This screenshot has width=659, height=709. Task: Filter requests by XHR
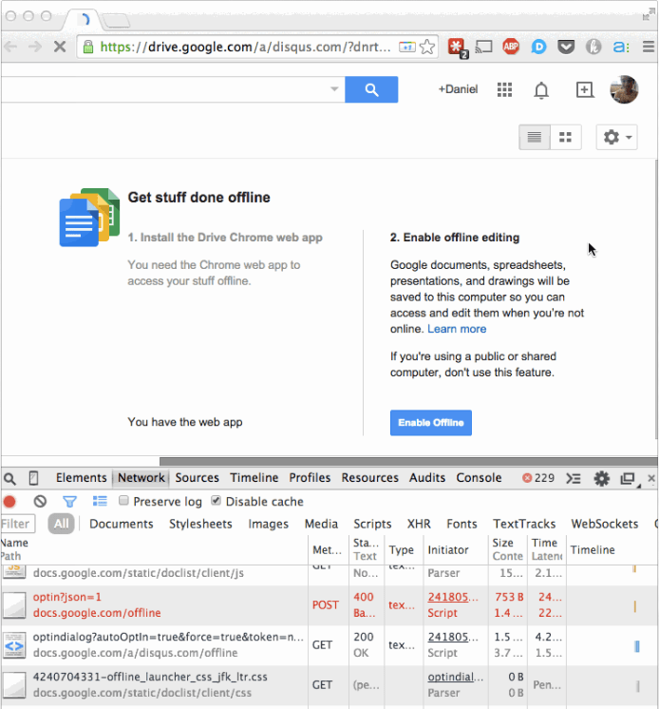(419, 524)
